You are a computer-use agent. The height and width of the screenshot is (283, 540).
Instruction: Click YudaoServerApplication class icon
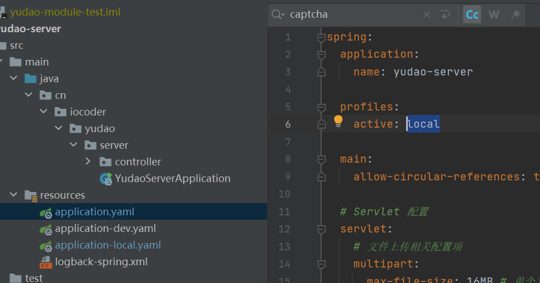pos(106,179)
